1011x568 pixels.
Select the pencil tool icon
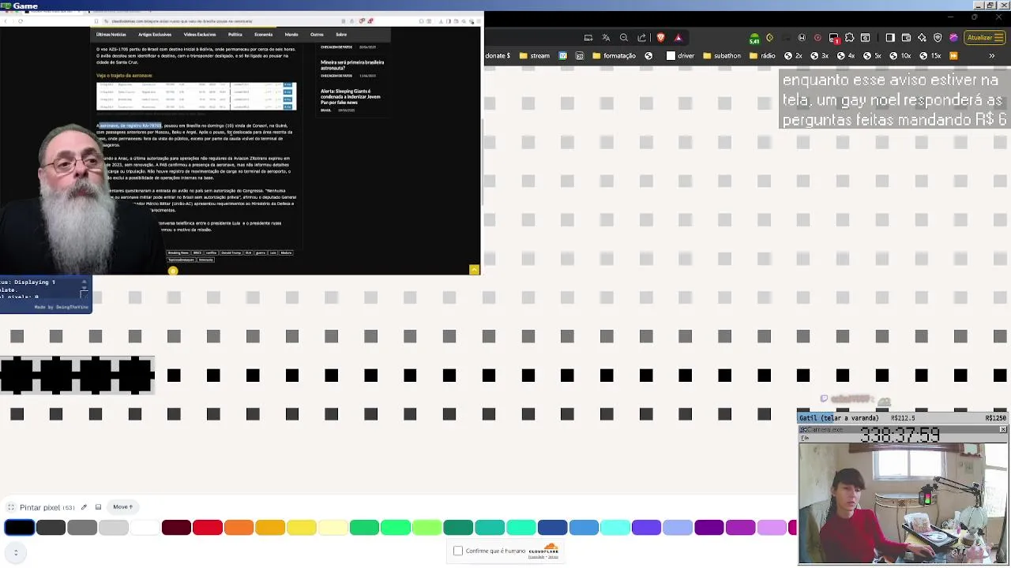click(x=84, y=507)
